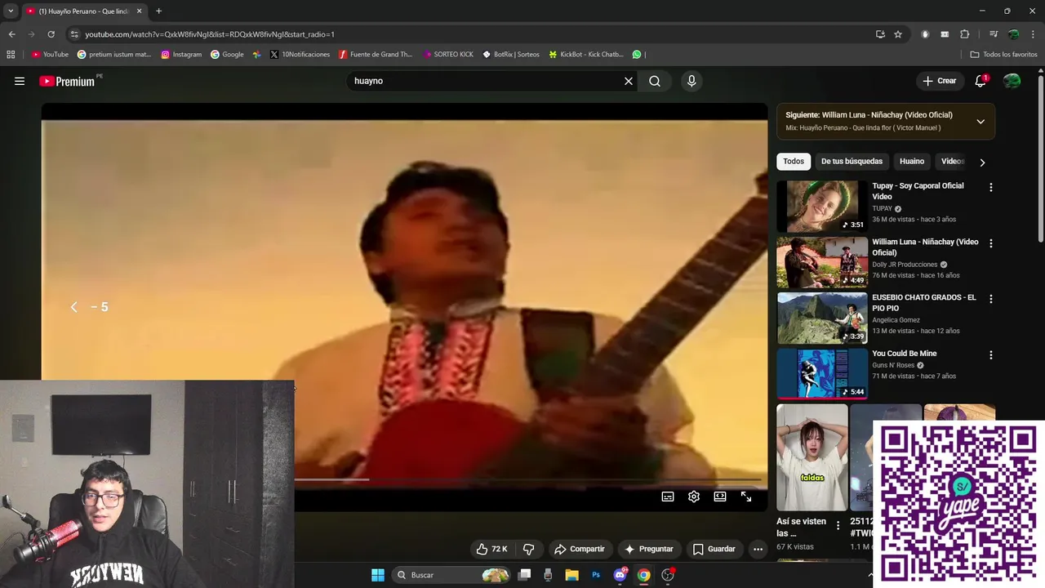
Task: Enter fullscreen on the video player
Action: click(x=746, y=497)
